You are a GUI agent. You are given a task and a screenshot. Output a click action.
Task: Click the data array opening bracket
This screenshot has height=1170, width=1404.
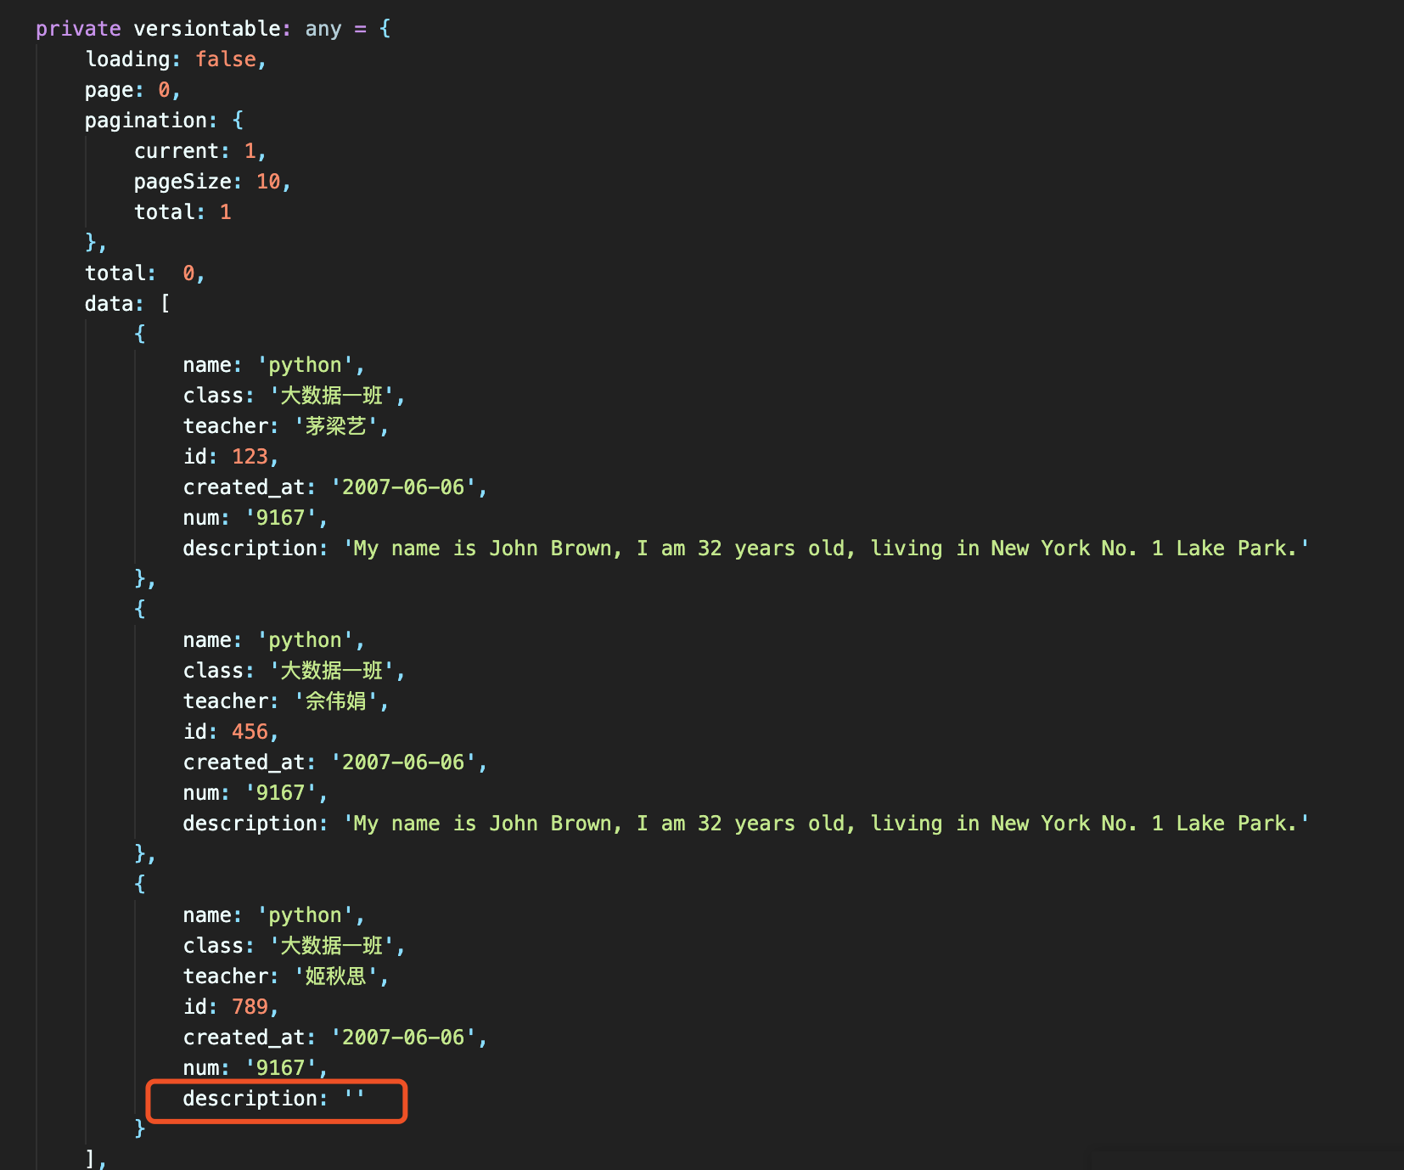tap(166, 303)
